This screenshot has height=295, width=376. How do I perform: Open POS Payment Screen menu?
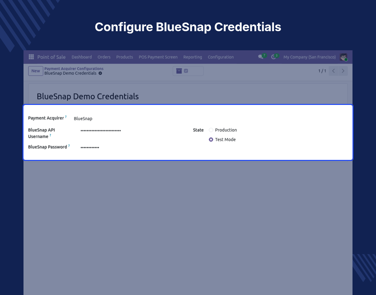pyautogui.click(x=158, y=57)
